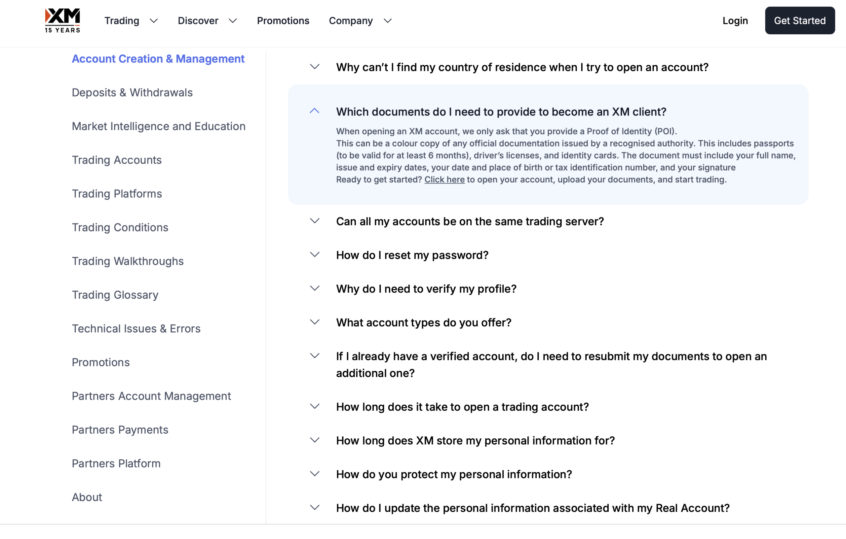Open the Company dropdown chevron
Screen dimensions: 846x539
click(x=388, y=21)
